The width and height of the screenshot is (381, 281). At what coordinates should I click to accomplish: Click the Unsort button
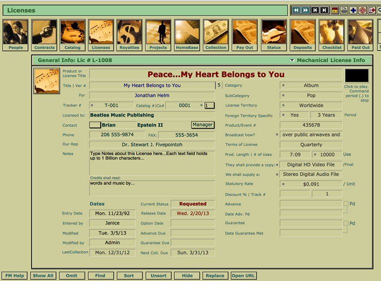point(158,275)
